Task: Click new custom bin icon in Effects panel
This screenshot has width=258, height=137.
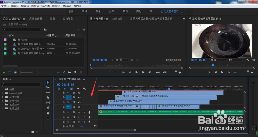Action: click(x=33, y=132)
